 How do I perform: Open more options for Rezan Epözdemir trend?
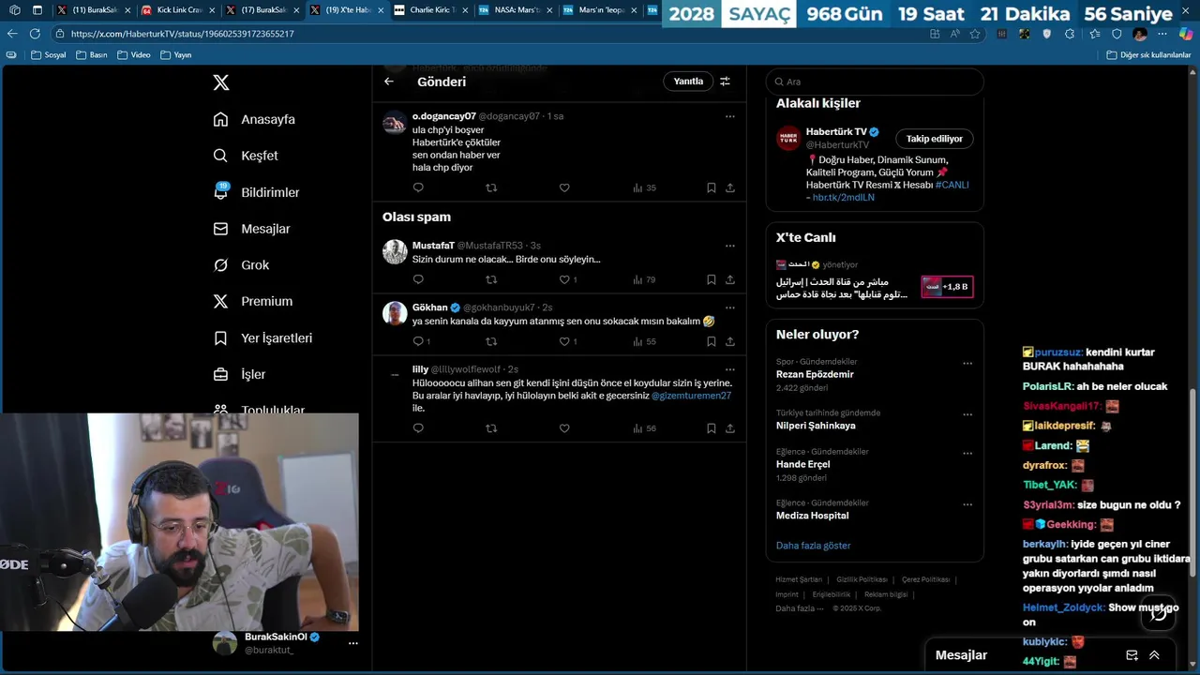967,364
